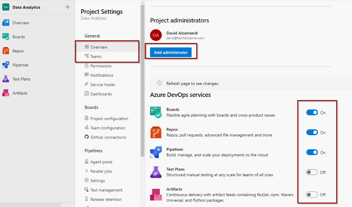Image resolution: width=352 pixels, height=207 pixels.
Task: Click the 'Project Settings' title text
Action: 102,12
